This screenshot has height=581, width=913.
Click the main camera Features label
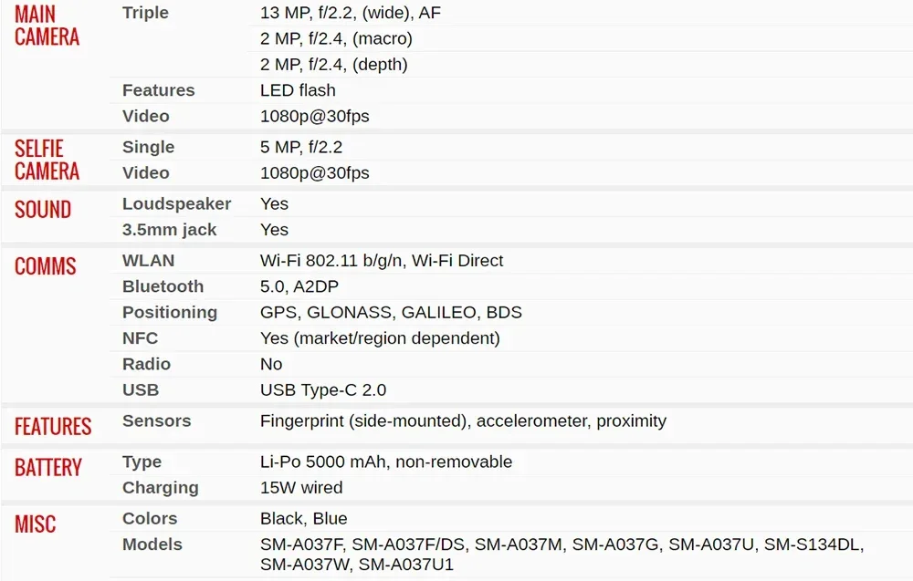(x=158, y=90)
